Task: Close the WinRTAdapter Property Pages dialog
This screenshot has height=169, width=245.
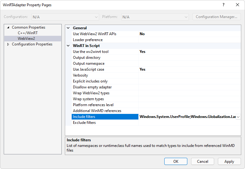Action: [237, 5]
